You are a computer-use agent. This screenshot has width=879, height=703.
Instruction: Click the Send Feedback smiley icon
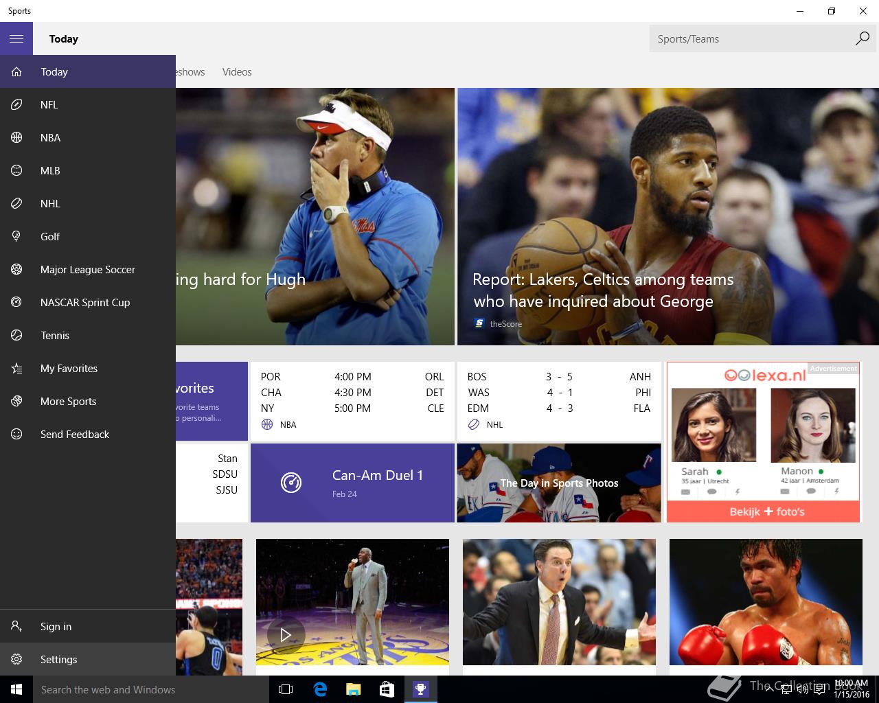[16, 435]
